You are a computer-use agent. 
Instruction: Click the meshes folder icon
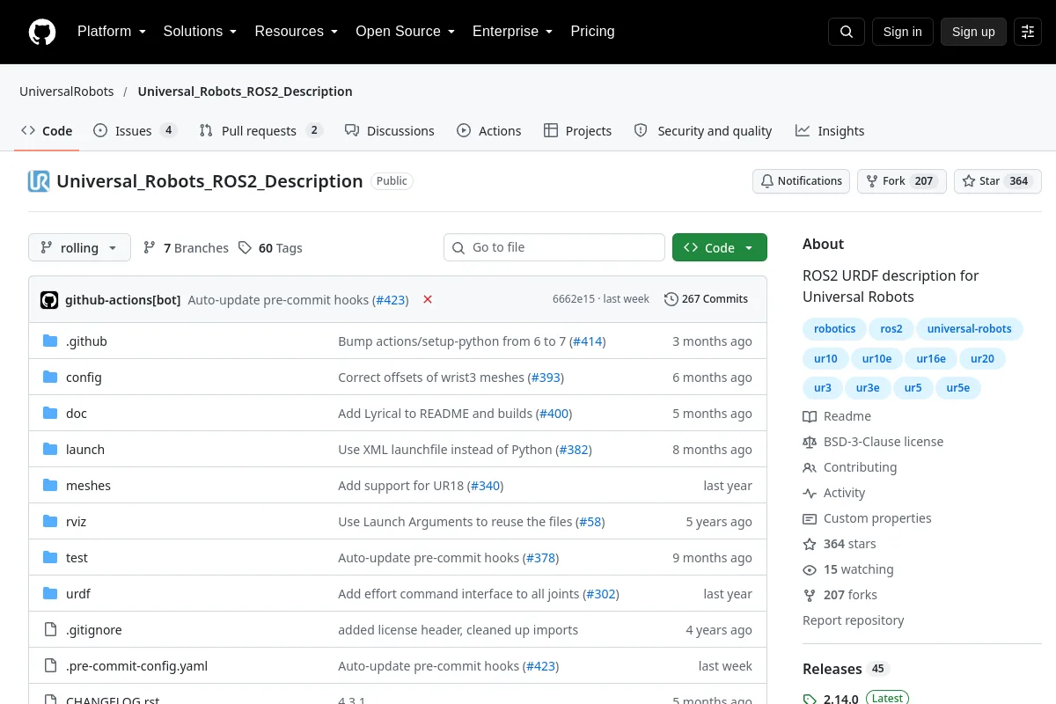coord(50,486)
